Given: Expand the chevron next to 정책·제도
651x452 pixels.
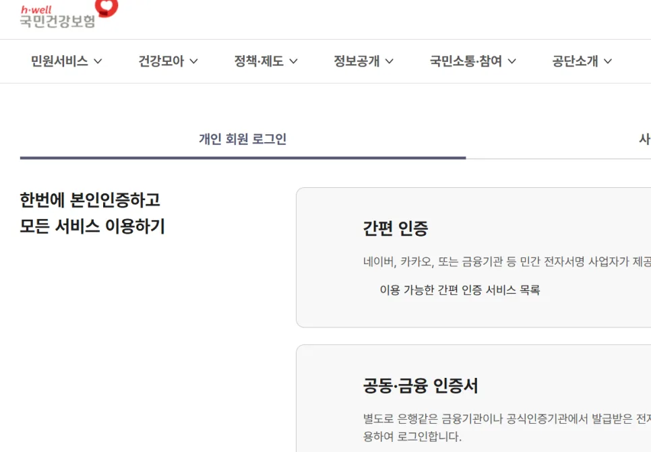Looking at the screenshot, I should 294,61.
